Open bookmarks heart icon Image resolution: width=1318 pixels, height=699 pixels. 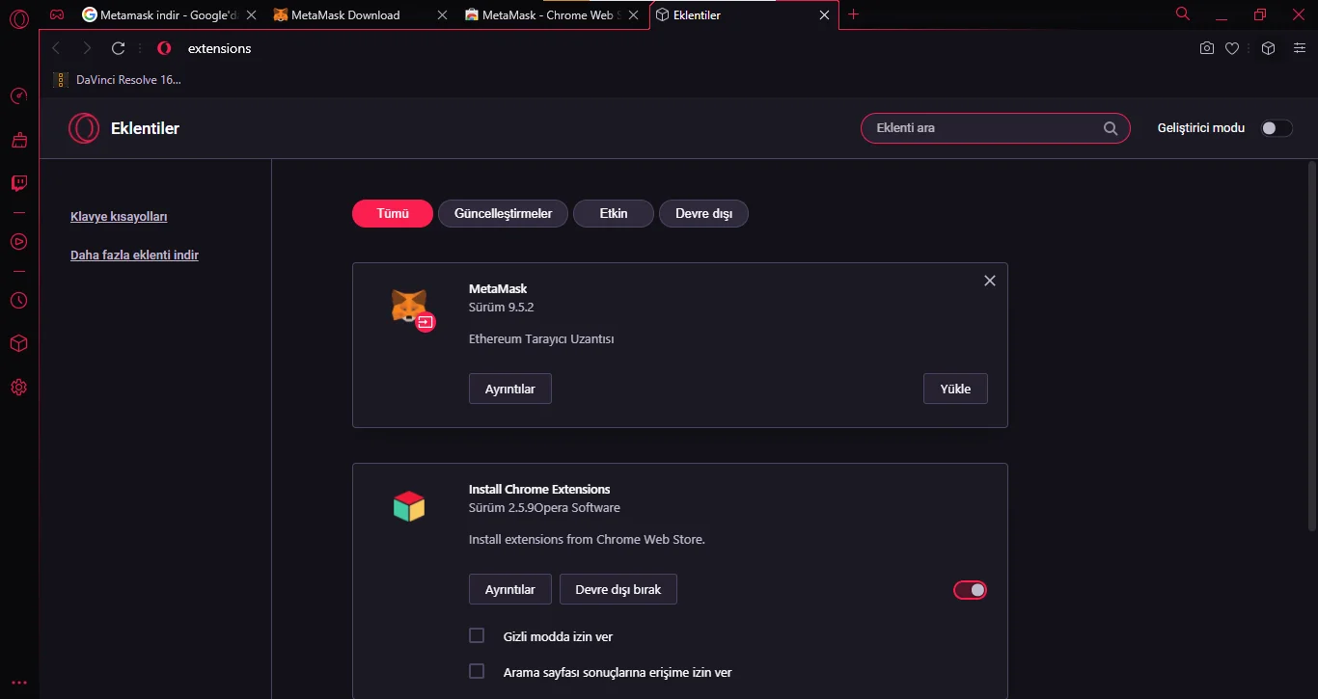point(1232,48)
